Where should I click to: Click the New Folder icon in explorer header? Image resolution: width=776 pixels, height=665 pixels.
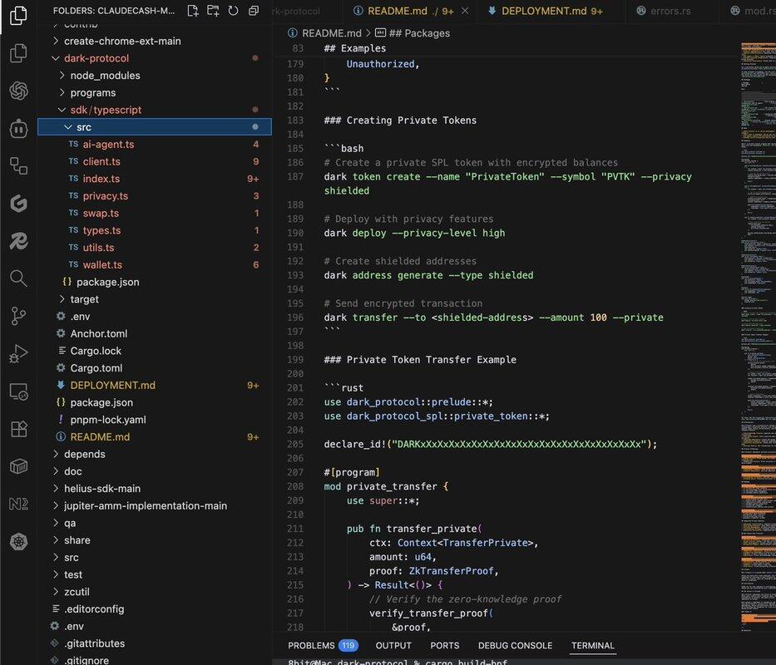213,11
